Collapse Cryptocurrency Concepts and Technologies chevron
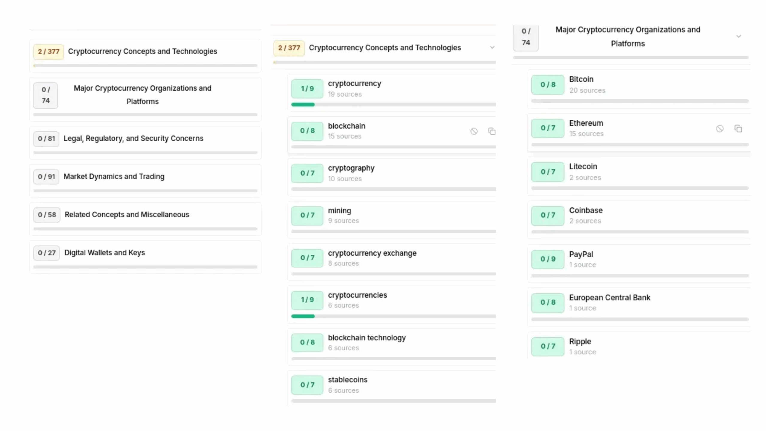The width and height of the screenshot is (766, 431). pyautogui.click(x=492, y=48)
